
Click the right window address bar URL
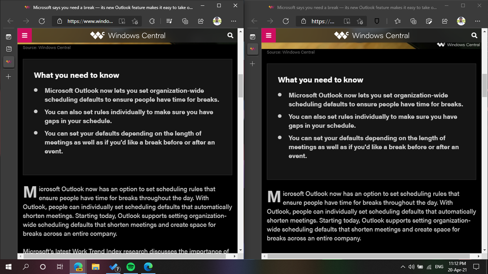click(x=323, y=21)
